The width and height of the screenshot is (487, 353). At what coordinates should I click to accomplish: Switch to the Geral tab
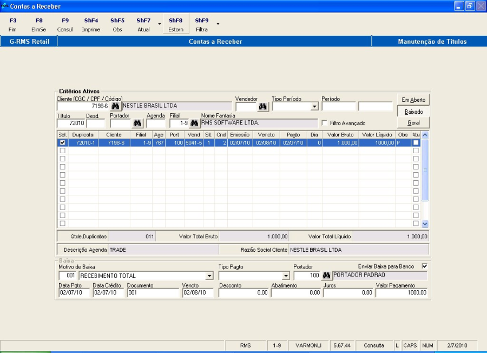click(413, 123)
